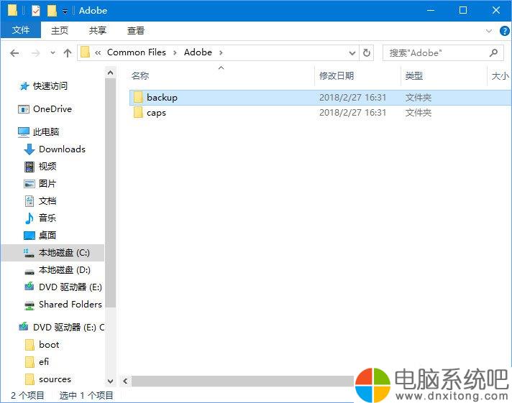Open the chevron after Common Files

[175, 52]
